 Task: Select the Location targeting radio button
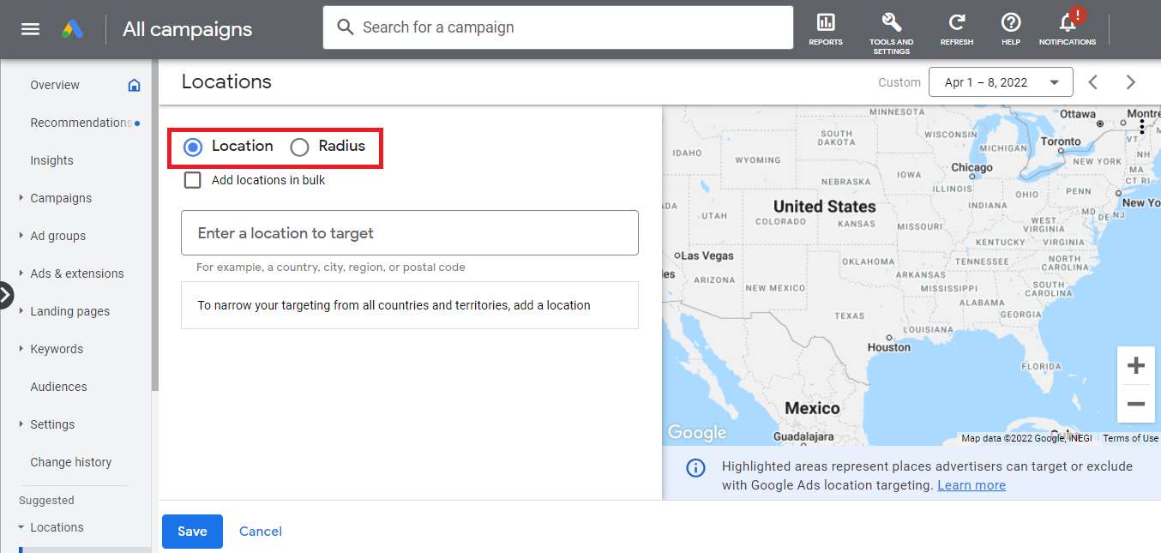pos(192,147)
